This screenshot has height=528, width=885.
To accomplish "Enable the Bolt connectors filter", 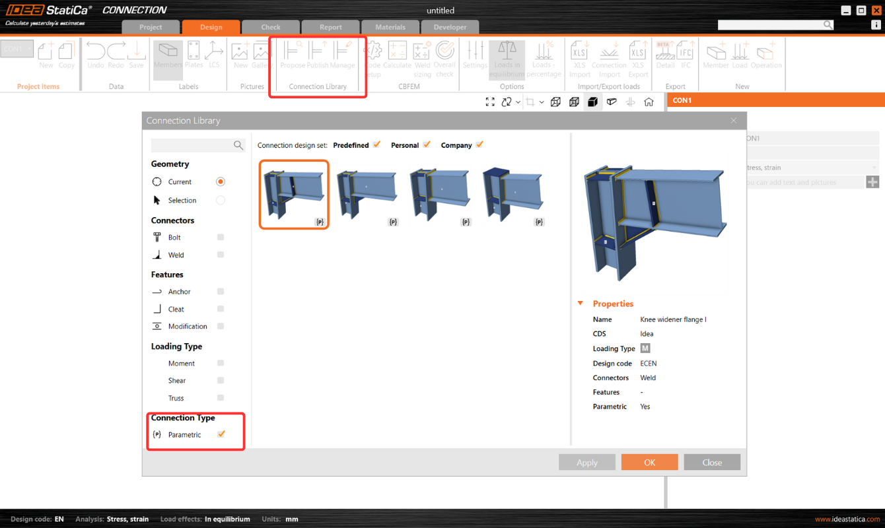I will coord(221,236).
